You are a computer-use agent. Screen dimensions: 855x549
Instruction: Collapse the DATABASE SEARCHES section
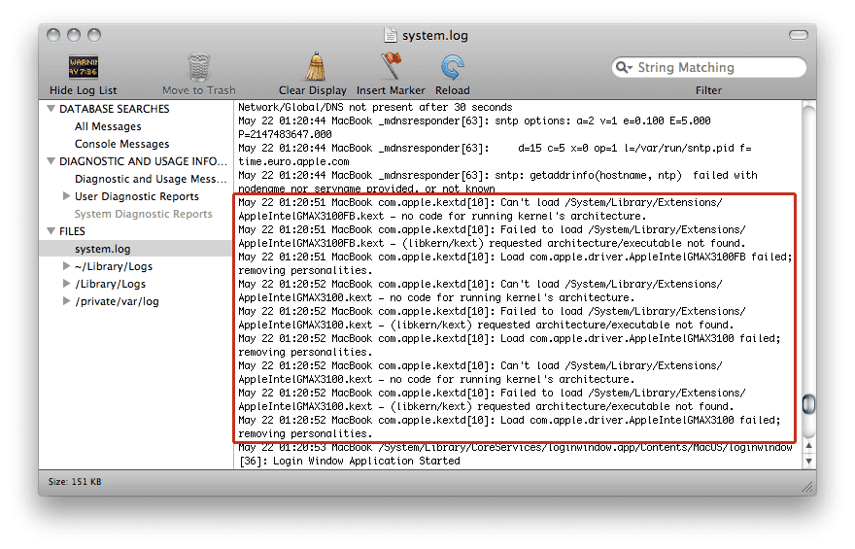point(51,109)
